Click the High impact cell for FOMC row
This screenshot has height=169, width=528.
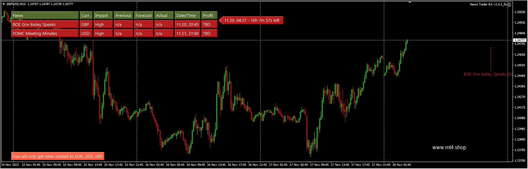pyautogui.click(x=103, y=33)
